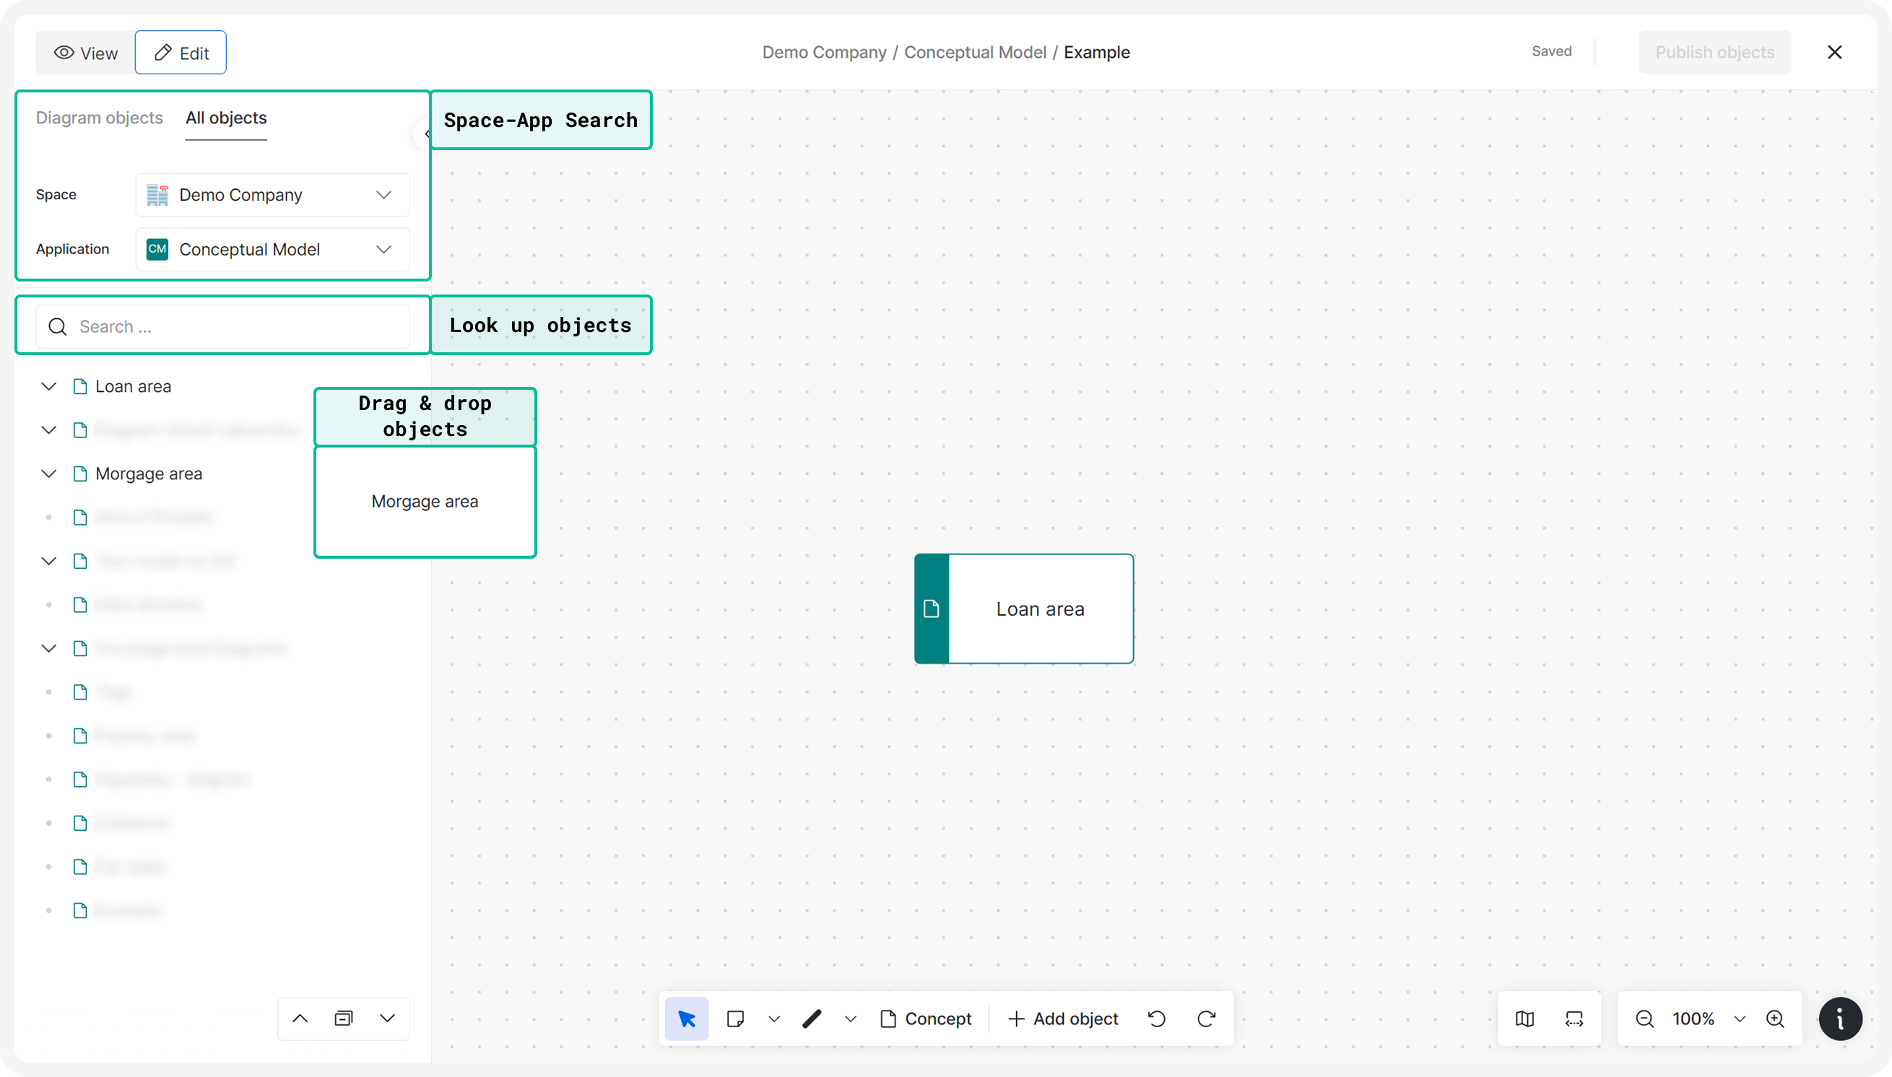
Task: Switch to Edit mode
Action: tap(180, 52)
